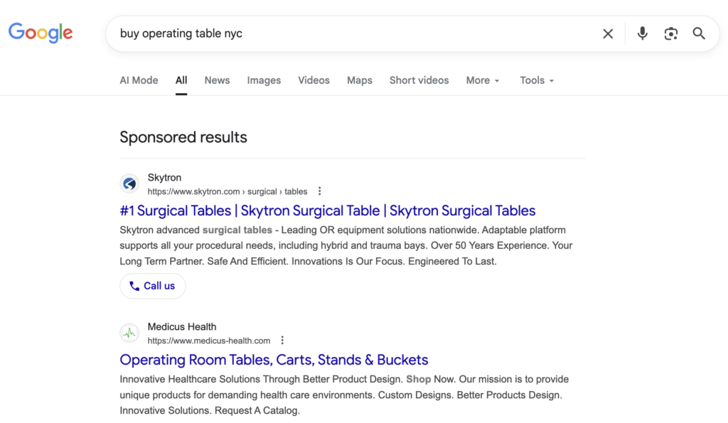Click the Google logo to return home
The height and width of the screenshot is (423, 728).
click(x=41, y=33)
